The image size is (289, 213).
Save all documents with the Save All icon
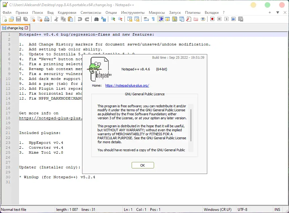(26, 19)
